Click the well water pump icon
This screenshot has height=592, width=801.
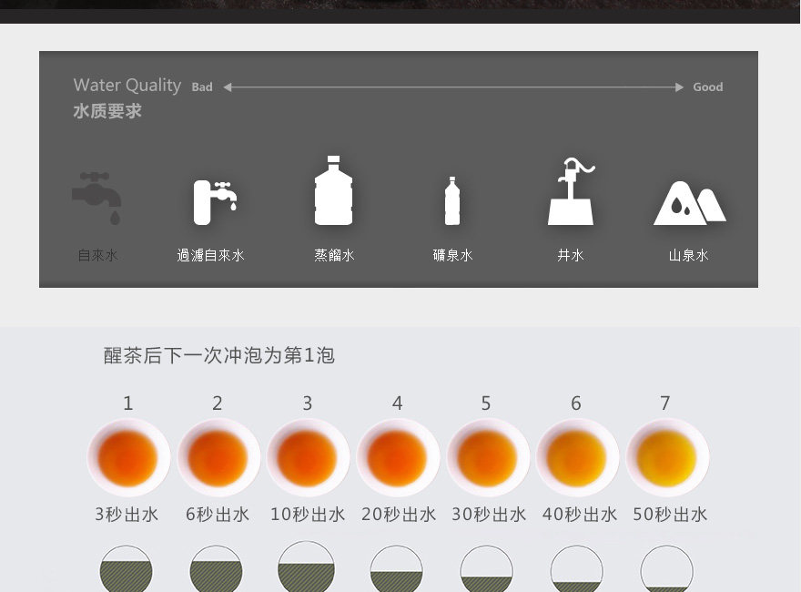[x=571, y=191]
